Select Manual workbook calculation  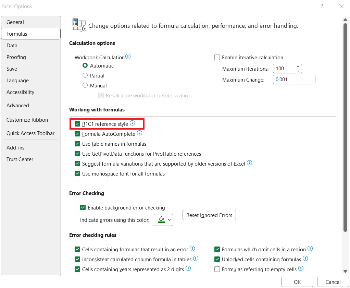(x=85, y=85)
